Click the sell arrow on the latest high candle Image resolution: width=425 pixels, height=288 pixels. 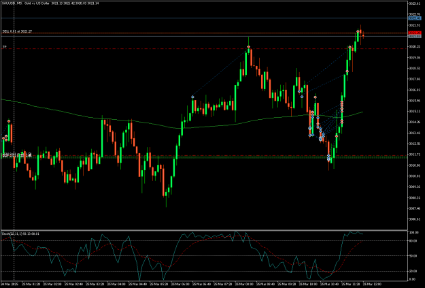[x=358, y=32]
